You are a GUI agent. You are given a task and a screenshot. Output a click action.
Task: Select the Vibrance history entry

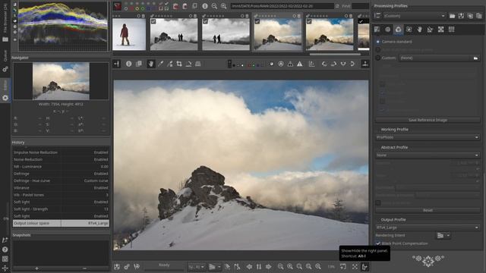point(61,188)
